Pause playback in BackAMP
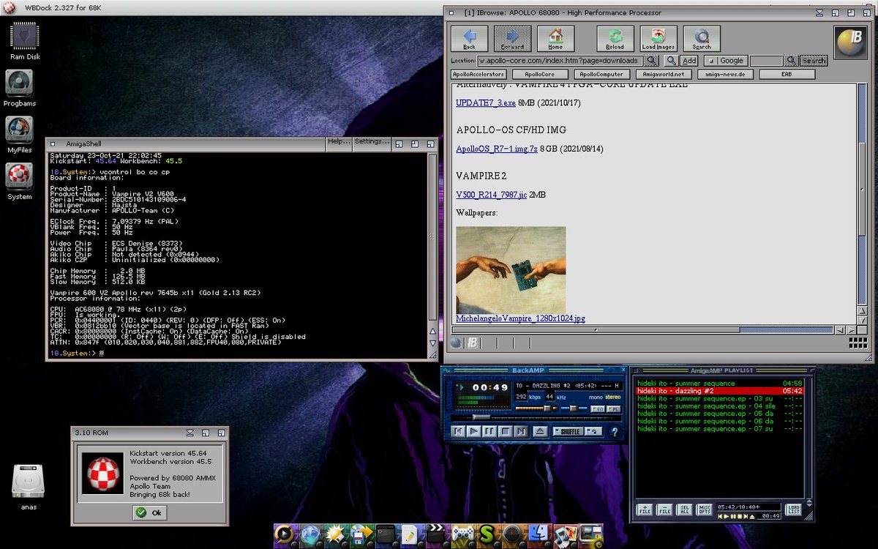878x549 pixels. pos(489,432)
